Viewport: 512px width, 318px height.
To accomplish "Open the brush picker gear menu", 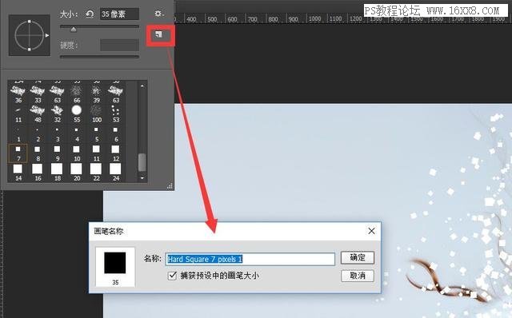I will click(x=159, y=14).
